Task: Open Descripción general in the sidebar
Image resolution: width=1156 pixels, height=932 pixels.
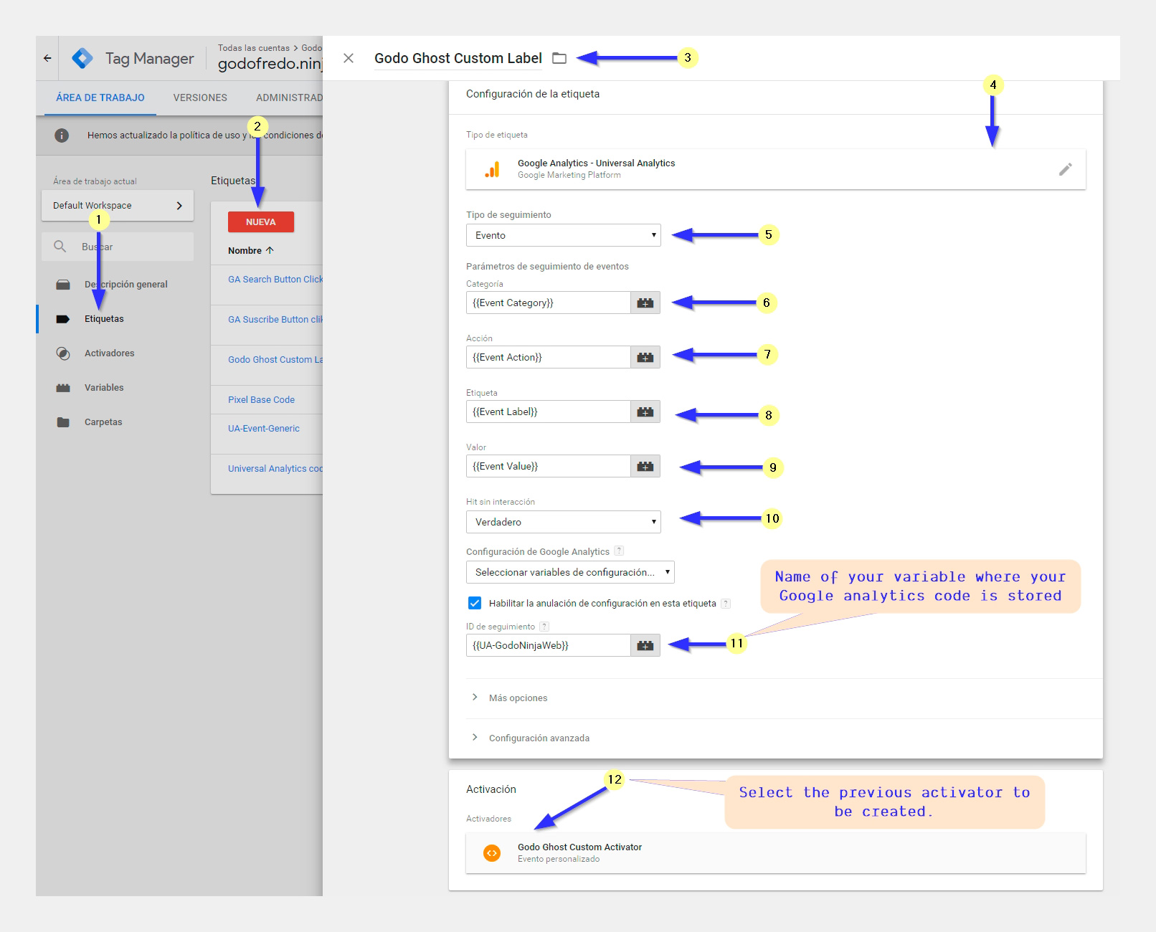Action: coord(125,285)
